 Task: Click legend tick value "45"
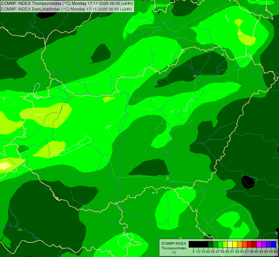coord(261,252)
